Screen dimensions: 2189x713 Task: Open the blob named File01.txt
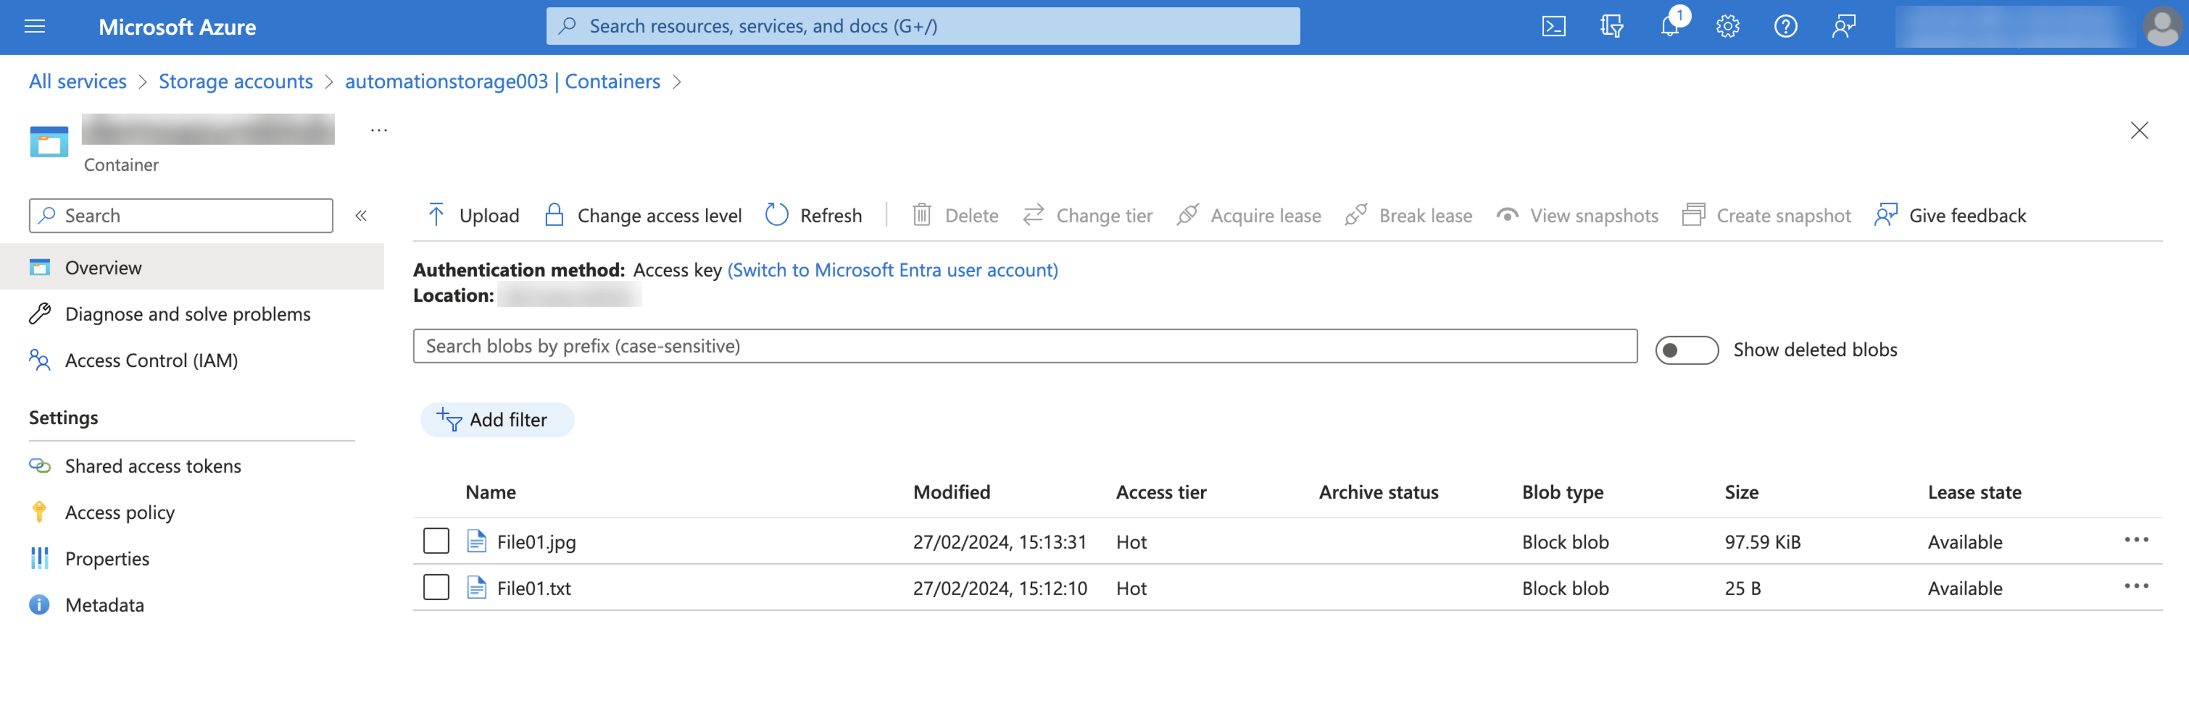click(x=534, y=588)
